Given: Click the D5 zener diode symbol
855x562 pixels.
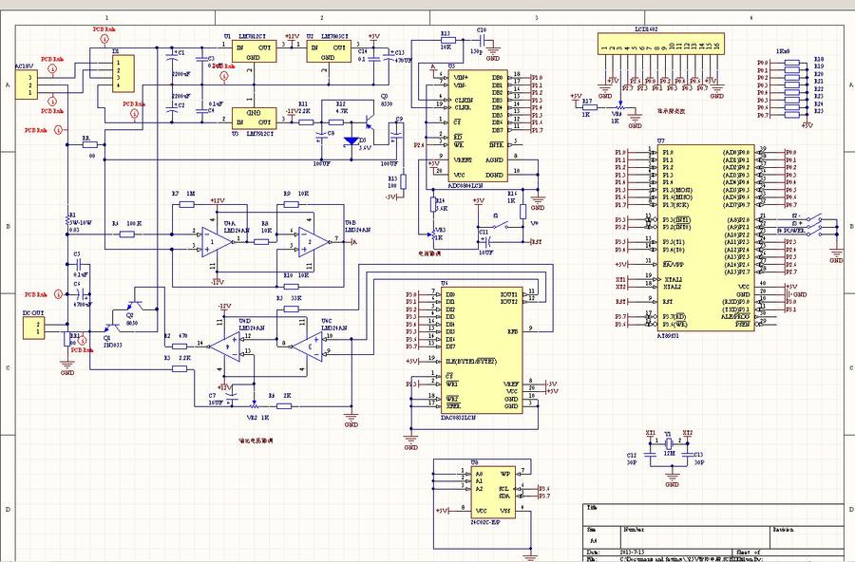Looking at the screenshot, I should 353,140.
